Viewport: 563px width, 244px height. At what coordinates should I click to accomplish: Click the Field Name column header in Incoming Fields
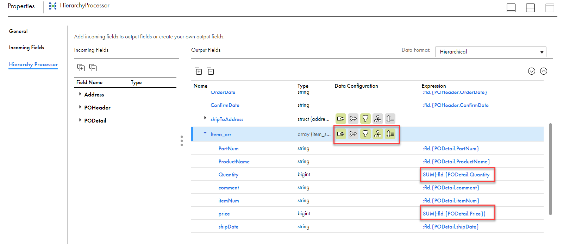coord(89,82)
